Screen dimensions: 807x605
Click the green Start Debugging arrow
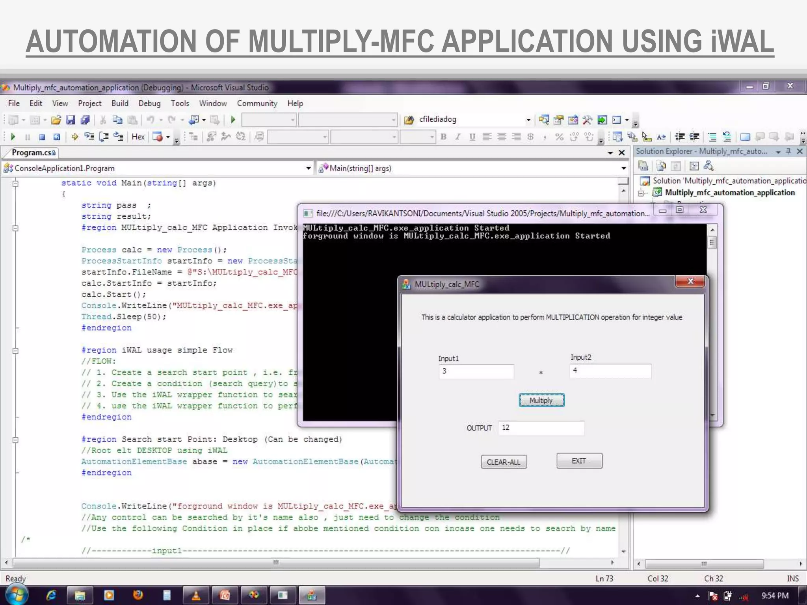[x=233, y=120]
